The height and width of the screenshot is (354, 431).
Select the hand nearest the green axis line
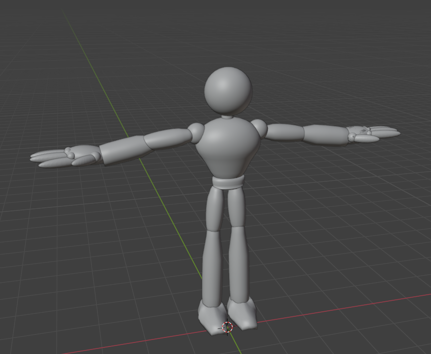tap(66, 157)
